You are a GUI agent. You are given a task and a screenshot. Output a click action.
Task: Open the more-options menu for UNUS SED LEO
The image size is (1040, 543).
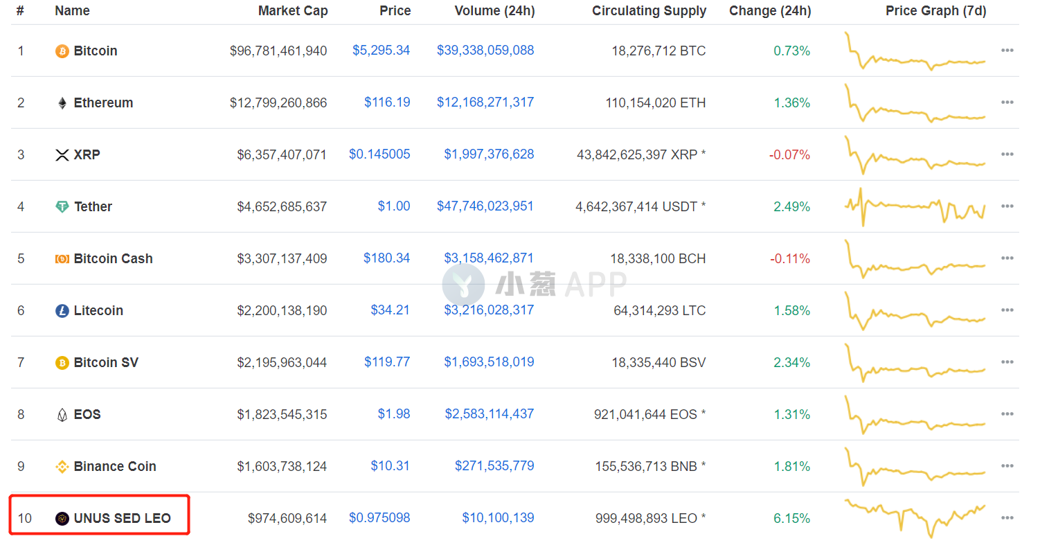[x=1007, y=518]
